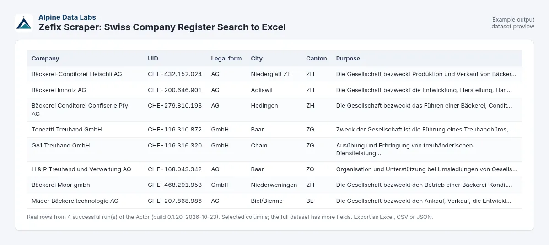The height and width of the screenshot is (245, 549).
Task: Click the Example output dataset preview label
Action: (x=513, y=23)
